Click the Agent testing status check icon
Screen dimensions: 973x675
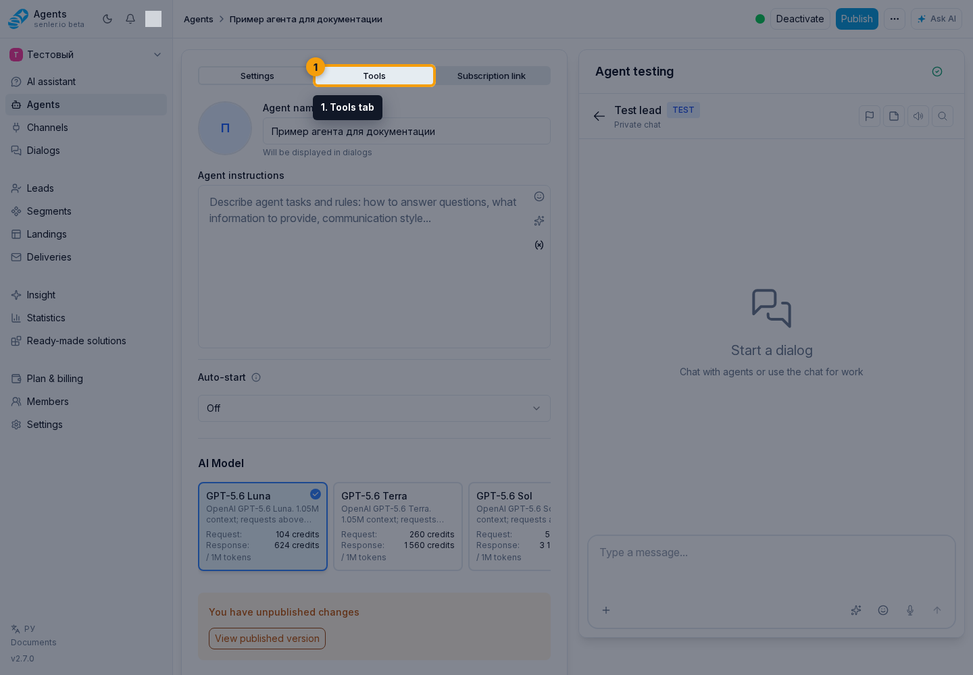tap(937, 72)
